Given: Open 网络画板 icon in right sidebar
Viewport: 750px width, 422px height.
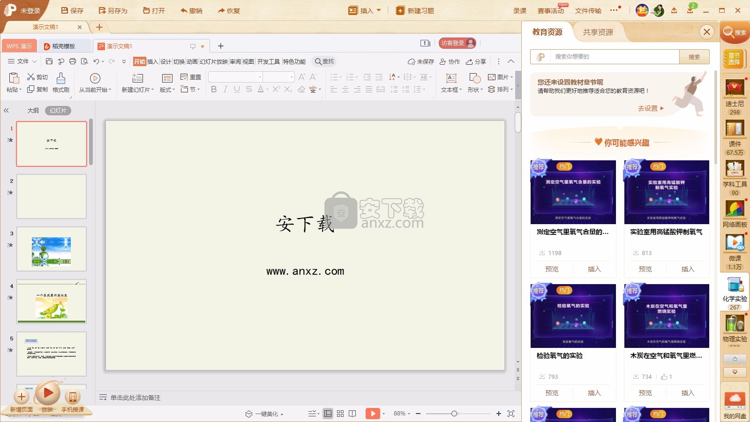Looking at the screenshot, I should click(735, 209).
